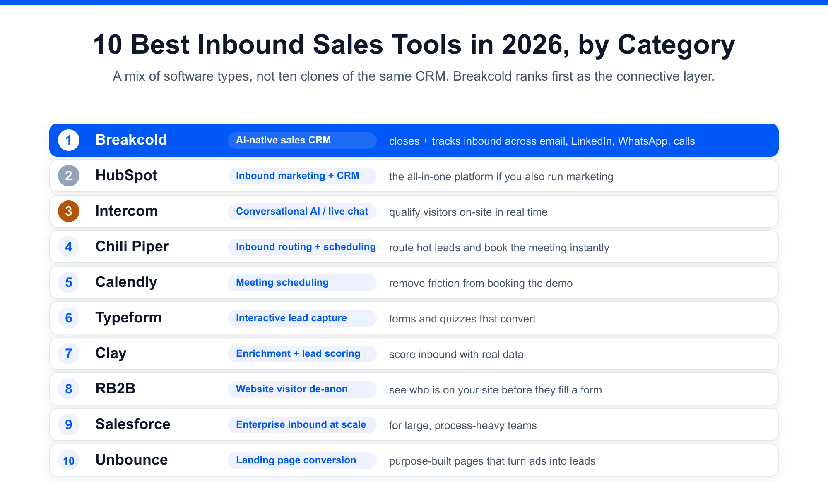Click the Conversational AI / live chat tag

[x=302, y=211]
